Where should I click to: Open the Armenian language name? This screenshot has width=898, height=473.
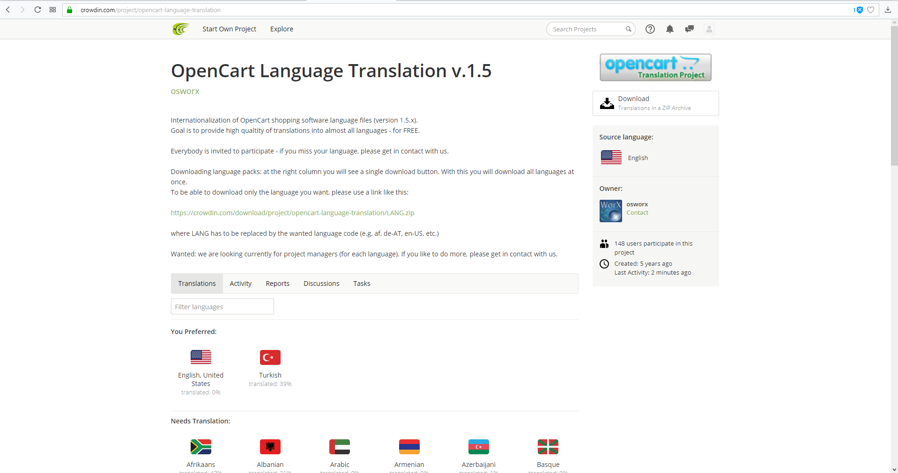click(409, 465)
